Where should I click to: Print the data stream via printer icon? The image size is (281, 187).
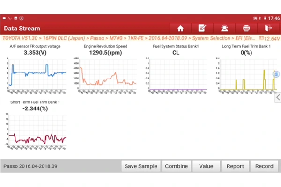click(246, 28)
